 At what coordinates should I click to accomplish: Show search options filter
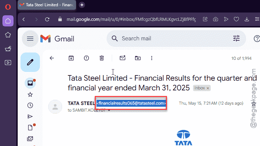pos(236,38)
